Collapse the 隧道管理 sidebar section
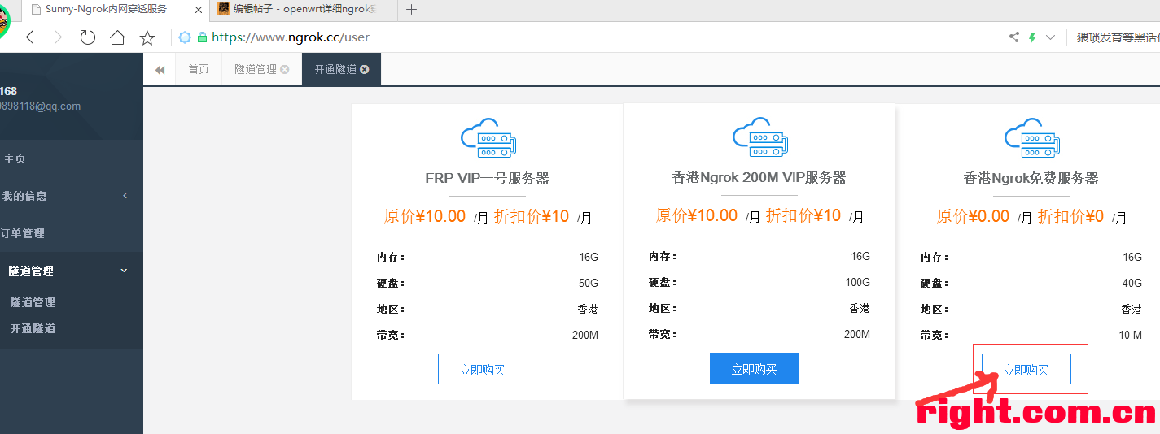 tap(72, 271)
